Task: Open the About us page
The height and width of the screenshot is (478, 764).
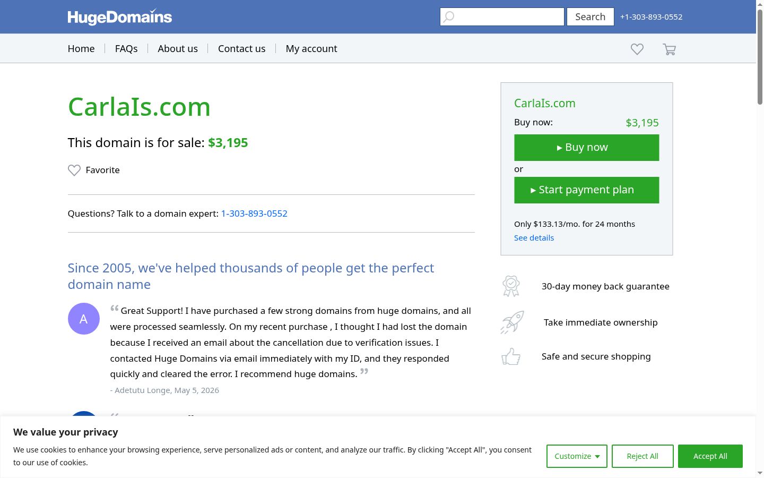Action: (178, 48)
